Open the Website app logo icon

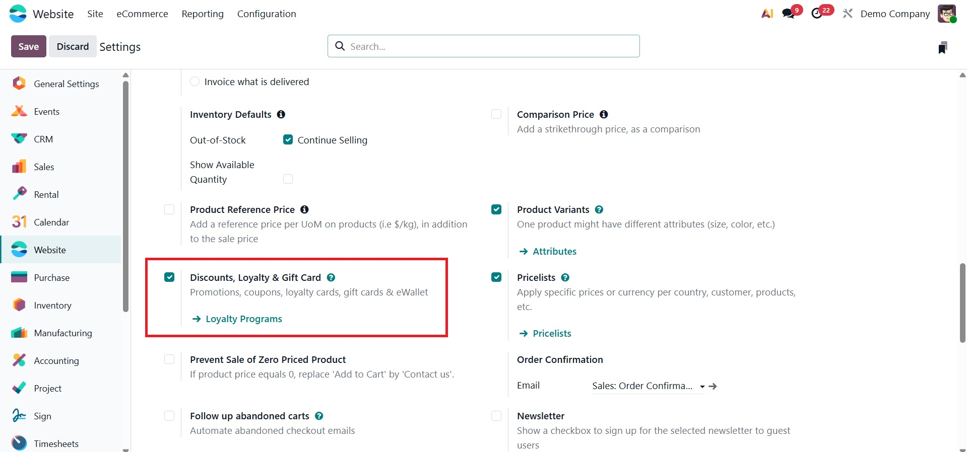[18, 14]
